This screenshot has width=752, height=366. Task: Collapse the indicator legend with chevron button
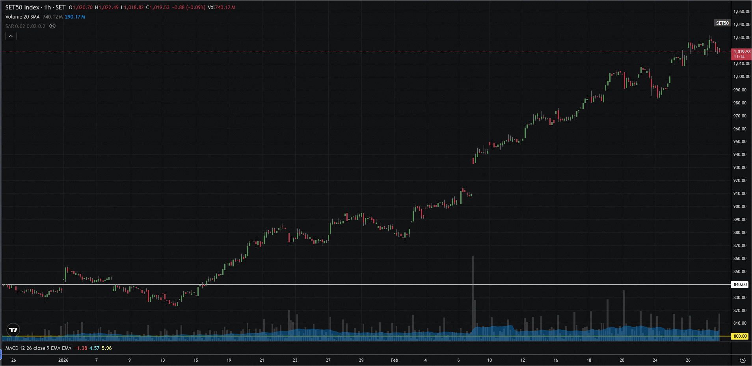[x=11, y=36]
